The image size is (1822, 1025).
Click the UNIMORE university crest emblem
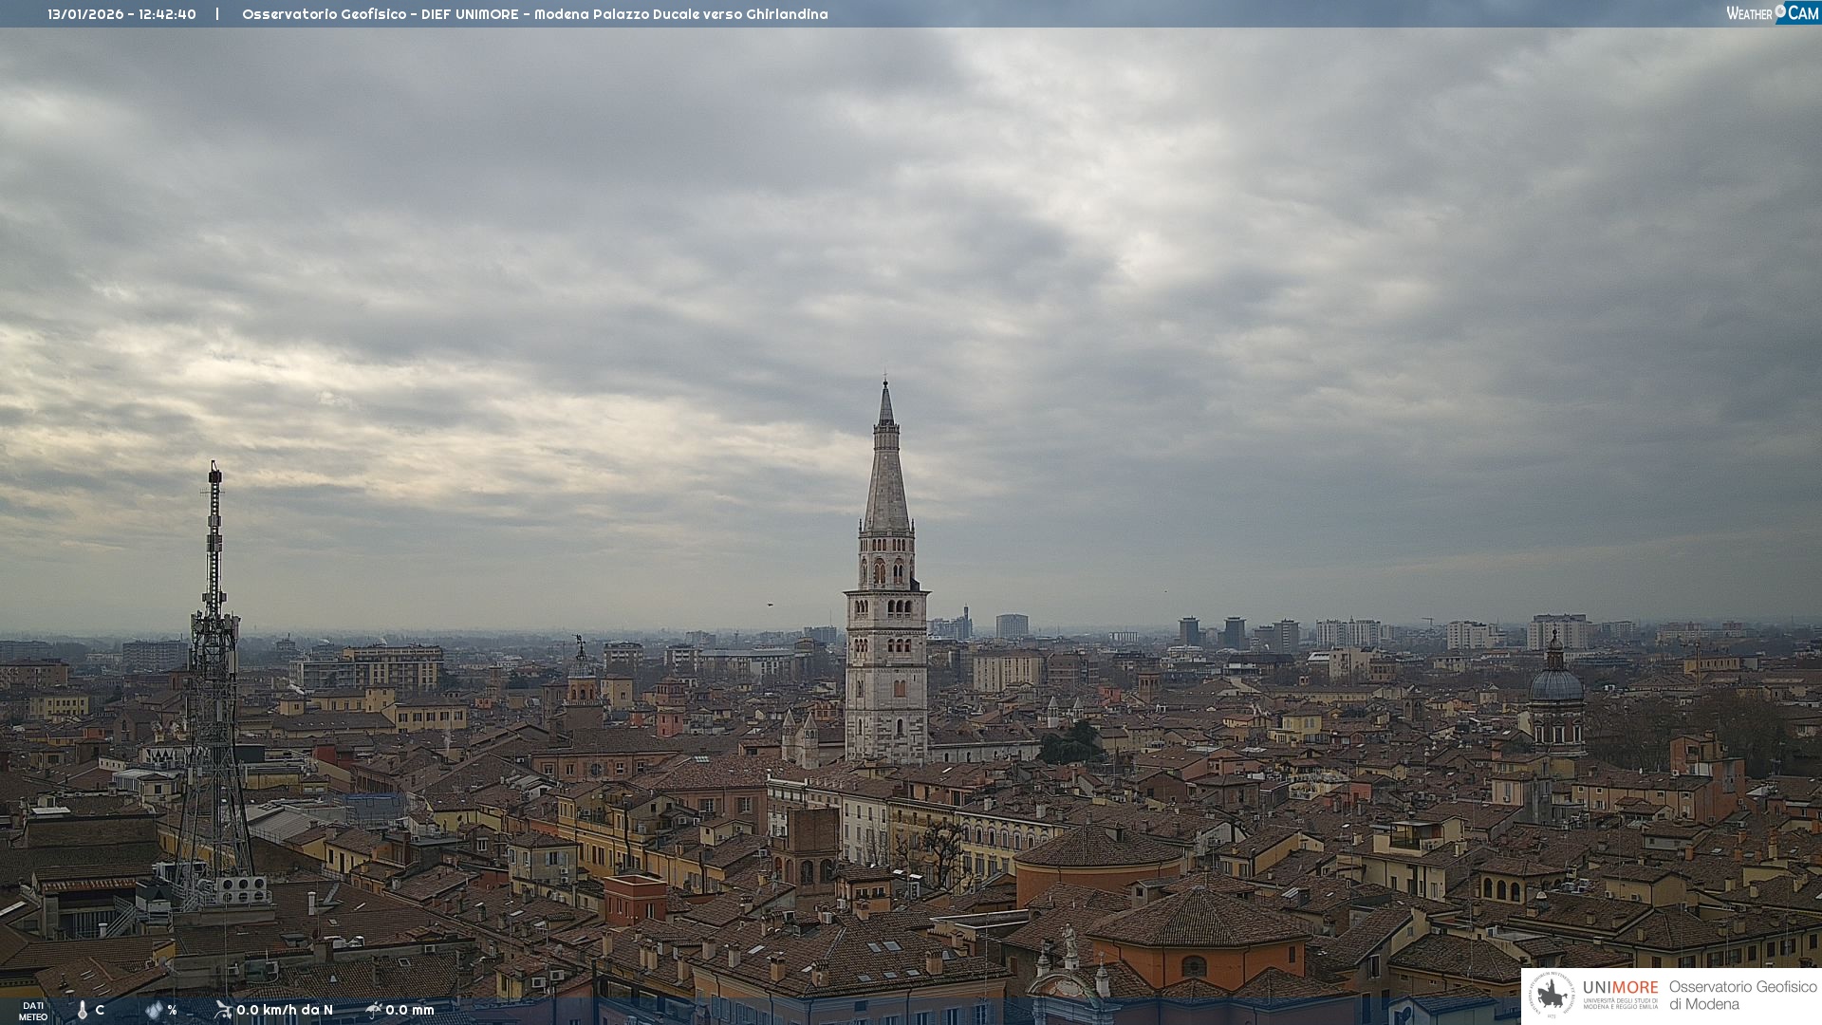pyautogui.click(x=1552, y=996)
